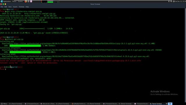
Task: Click the get-pip.py 100% download progress line
Action: coord(36,29)
